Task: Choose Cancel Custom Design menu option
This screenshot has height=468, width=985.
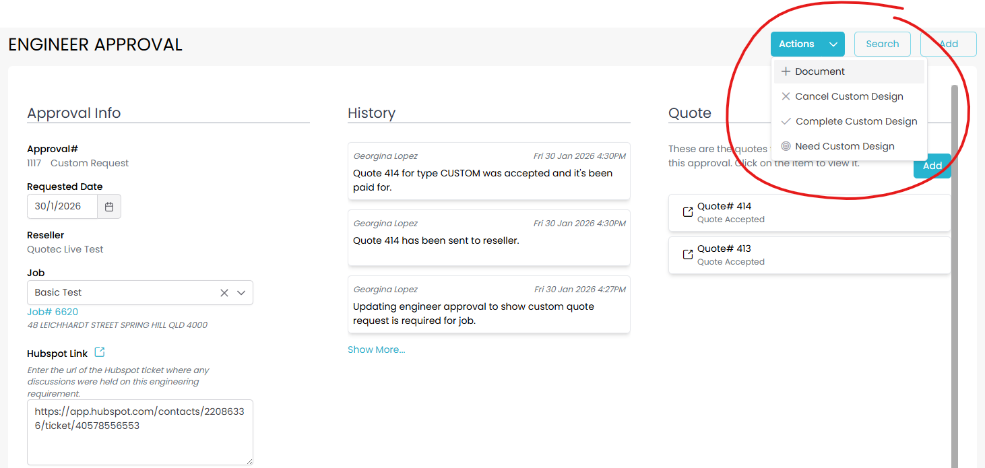Action: (x=849, y=96)
